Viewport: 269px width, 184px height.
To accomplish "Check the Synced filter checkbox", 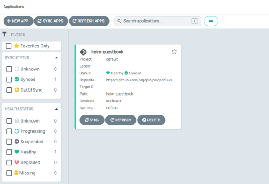I will (9, 80).
